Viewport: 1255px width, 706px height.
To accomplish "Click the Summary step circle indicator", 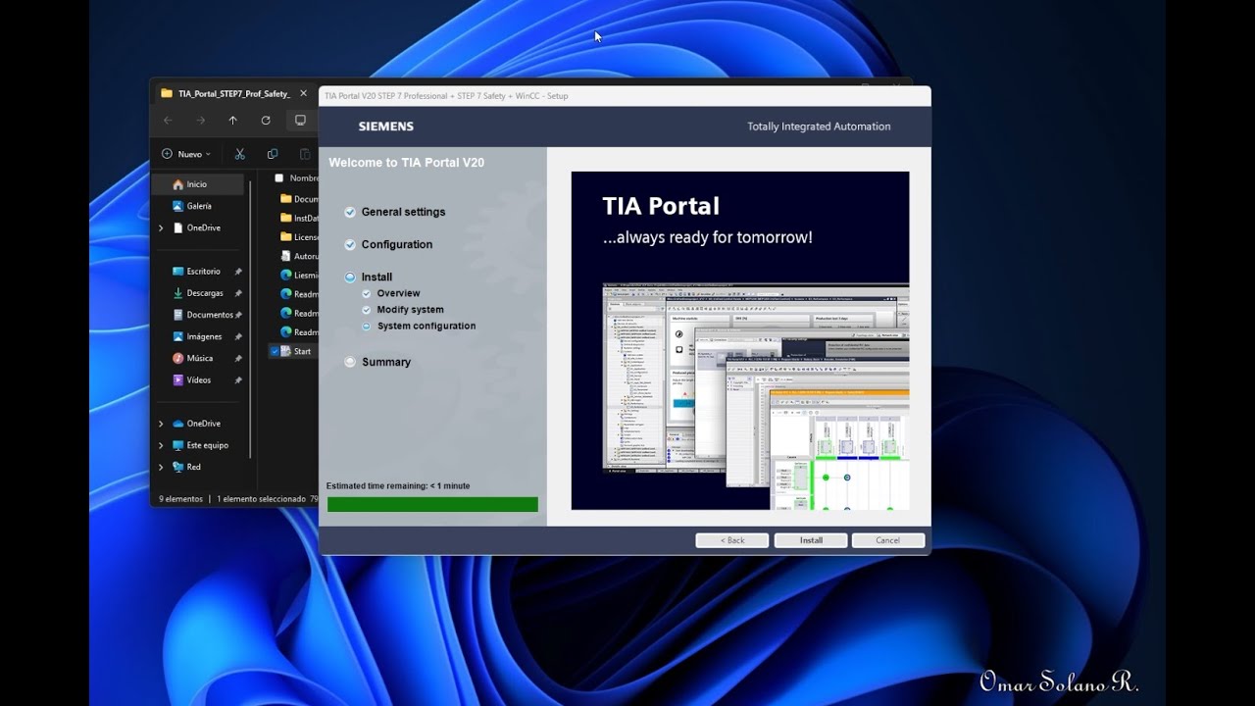I will click(x=350, y=362).
